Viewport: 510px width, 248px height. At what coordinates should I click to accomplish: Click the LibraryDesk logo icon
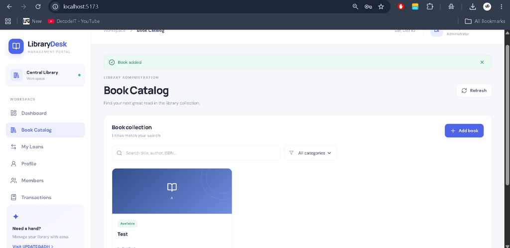[x=16, y=46]
